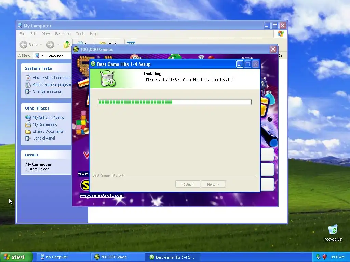Open the View menu in My Computer
The image size is (350, 262).
coord(46,34)
